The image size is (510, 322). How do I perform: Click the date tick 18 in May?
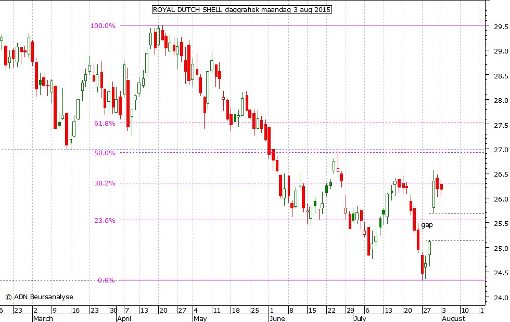coord(235,311)
